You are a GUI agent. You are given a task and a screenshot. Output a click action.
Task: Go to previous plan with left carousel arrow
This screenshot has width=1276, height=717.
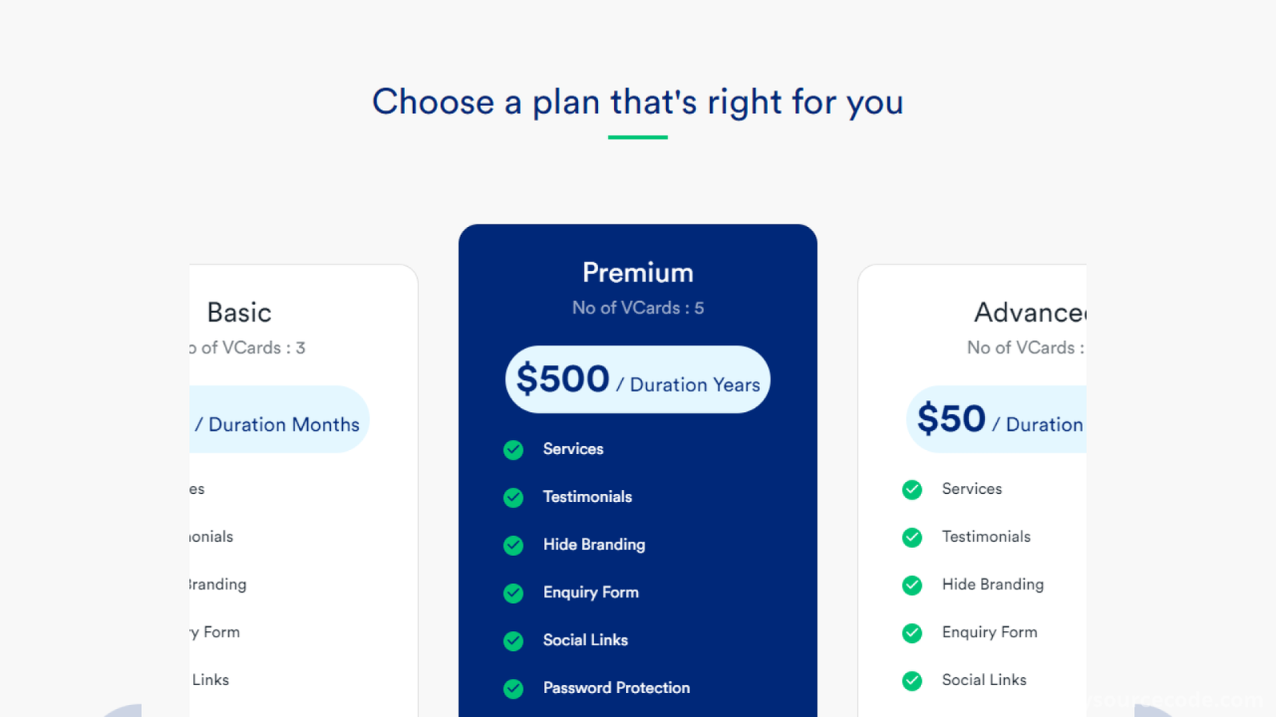[x=120, y=711]
